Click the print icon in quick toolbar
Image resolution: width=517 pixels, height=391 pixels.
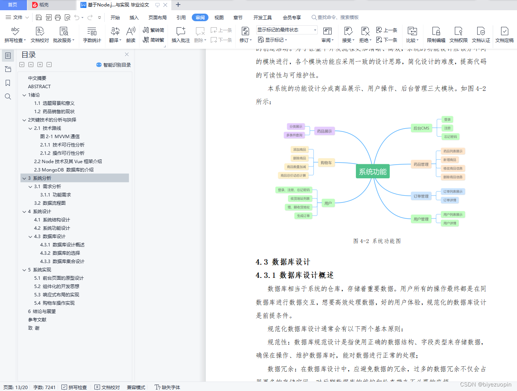click(58, 17)
